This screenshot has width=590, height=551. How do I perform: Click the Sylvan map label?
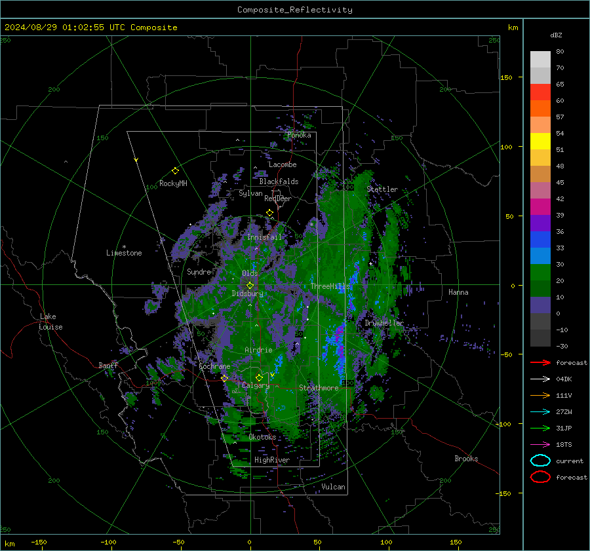point(250,193)
